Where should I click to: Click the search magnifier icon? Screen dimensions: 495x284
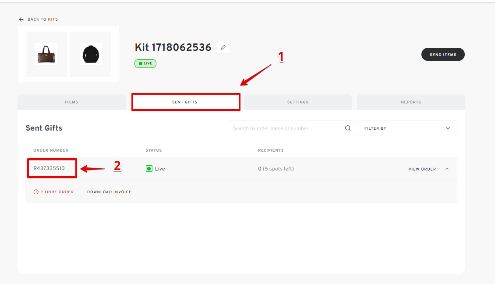348,128
